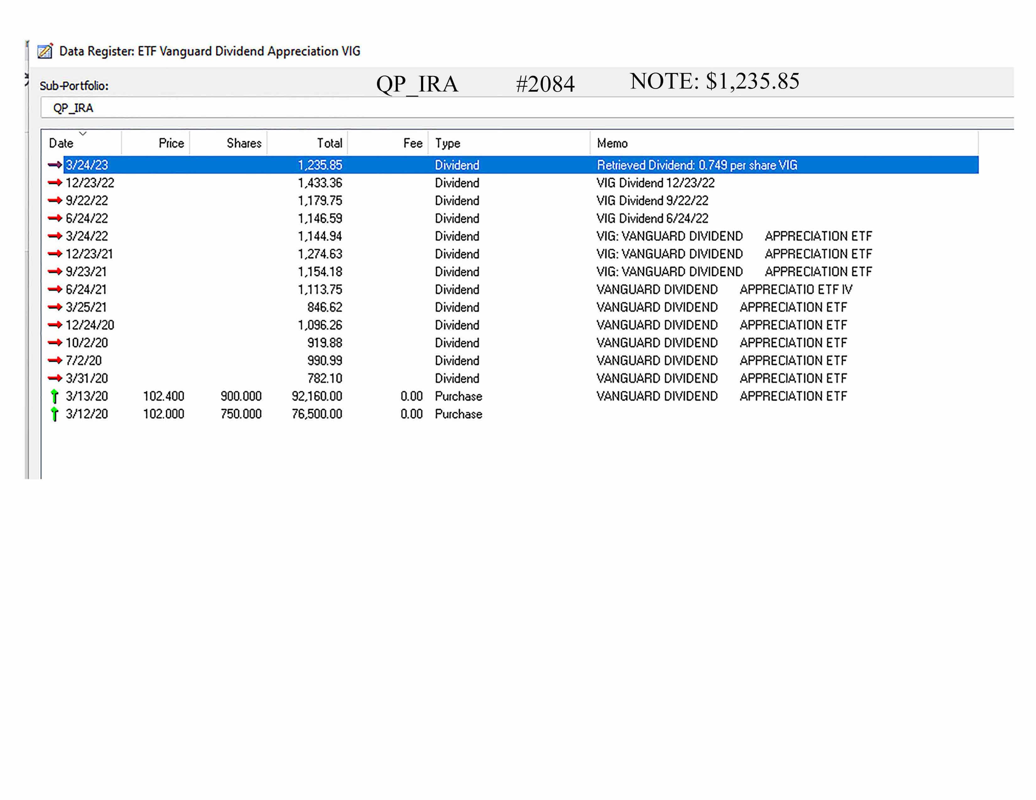Click the total value 1,144.94
The height and width of the screenshot is (800, 1036).
pos(320,236)
